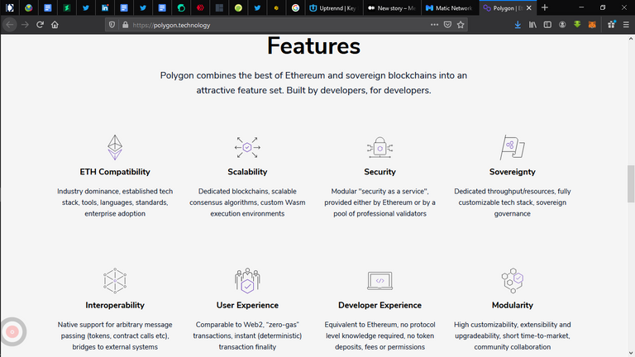
Task: Click the Sovereignty title
Action: pyautogui.click(x=513, y=172)
